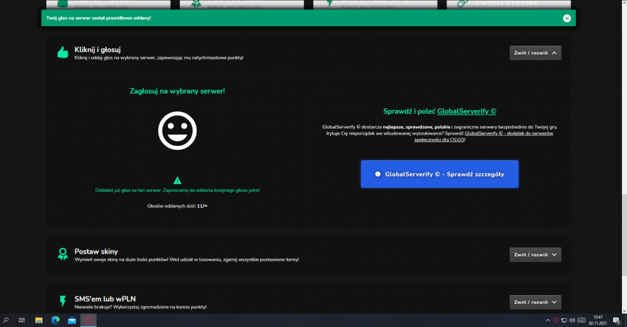This screenshot has height=327, width=627.
Task: Click the warning triangle icon
Action: tap(177, 180)
